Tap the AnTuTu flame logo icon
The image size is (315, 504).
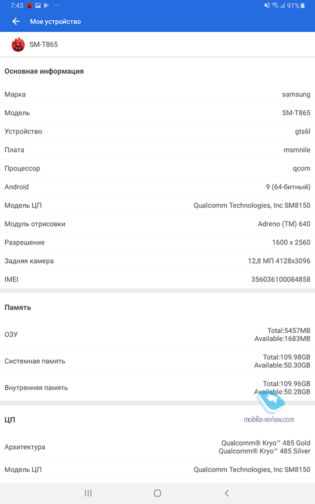click(x=18, y=44)
